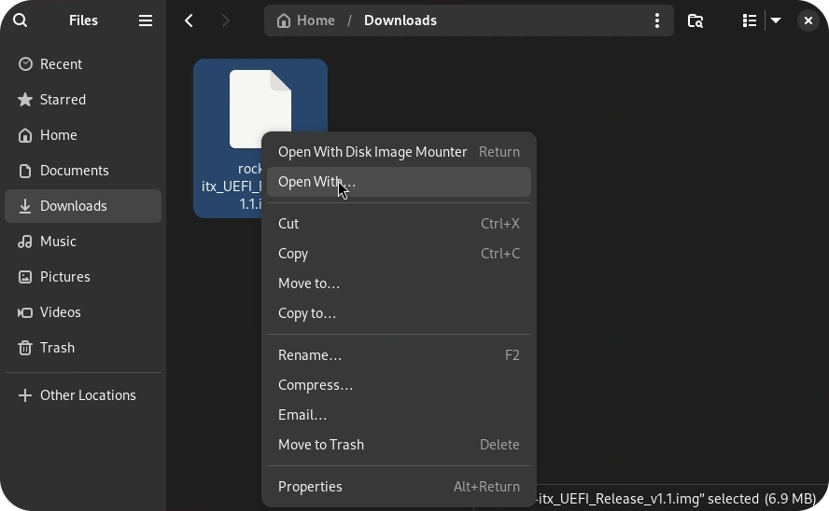
Task: Click the search-in-folder icon
Action: click(696, 21)
